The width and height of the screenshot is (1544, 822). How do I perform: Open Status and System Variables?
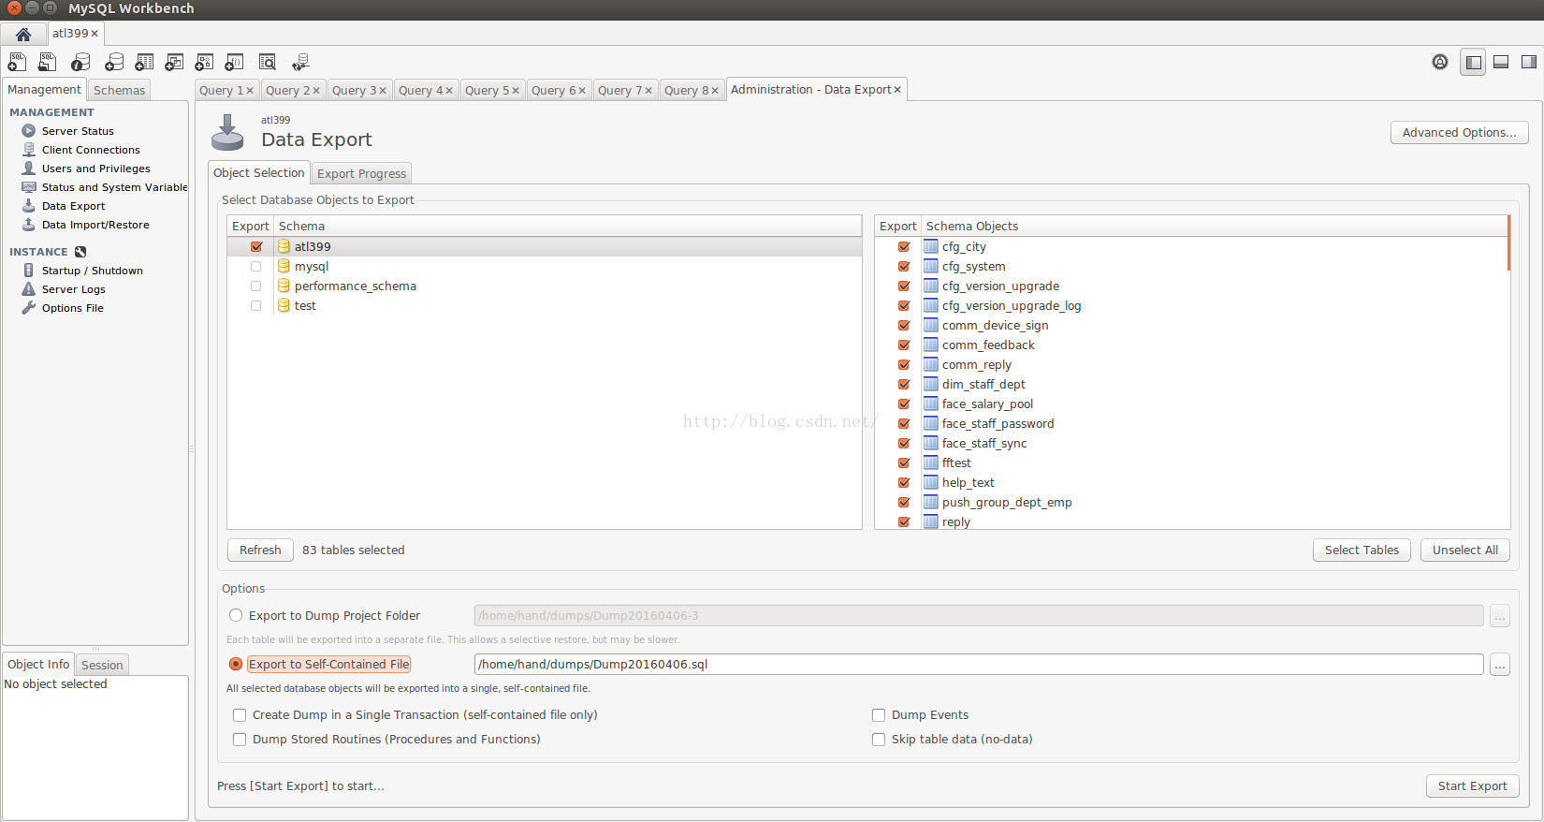click(x=114, y=187)
